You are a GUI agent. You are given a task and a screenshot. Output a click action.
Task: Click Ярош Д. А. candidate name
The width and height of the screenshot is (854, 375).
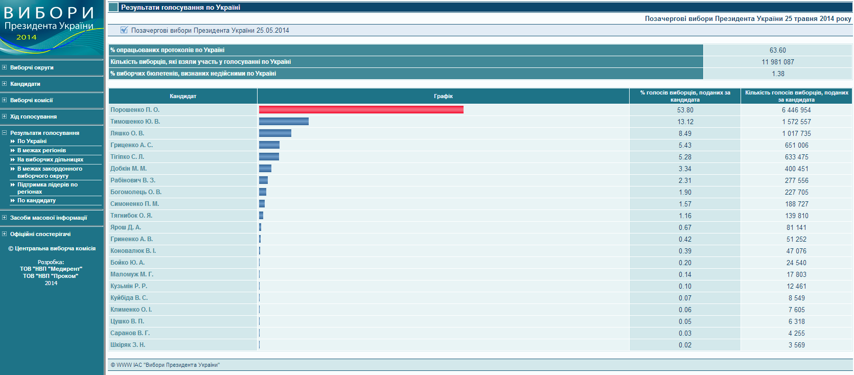126,227
